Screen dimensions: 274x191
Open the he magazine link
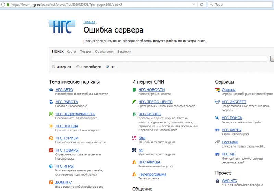coord(141,150)
